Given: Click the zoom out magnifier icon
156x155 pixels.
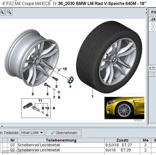Looking at the screenshot, I should [x=9, y=12].
